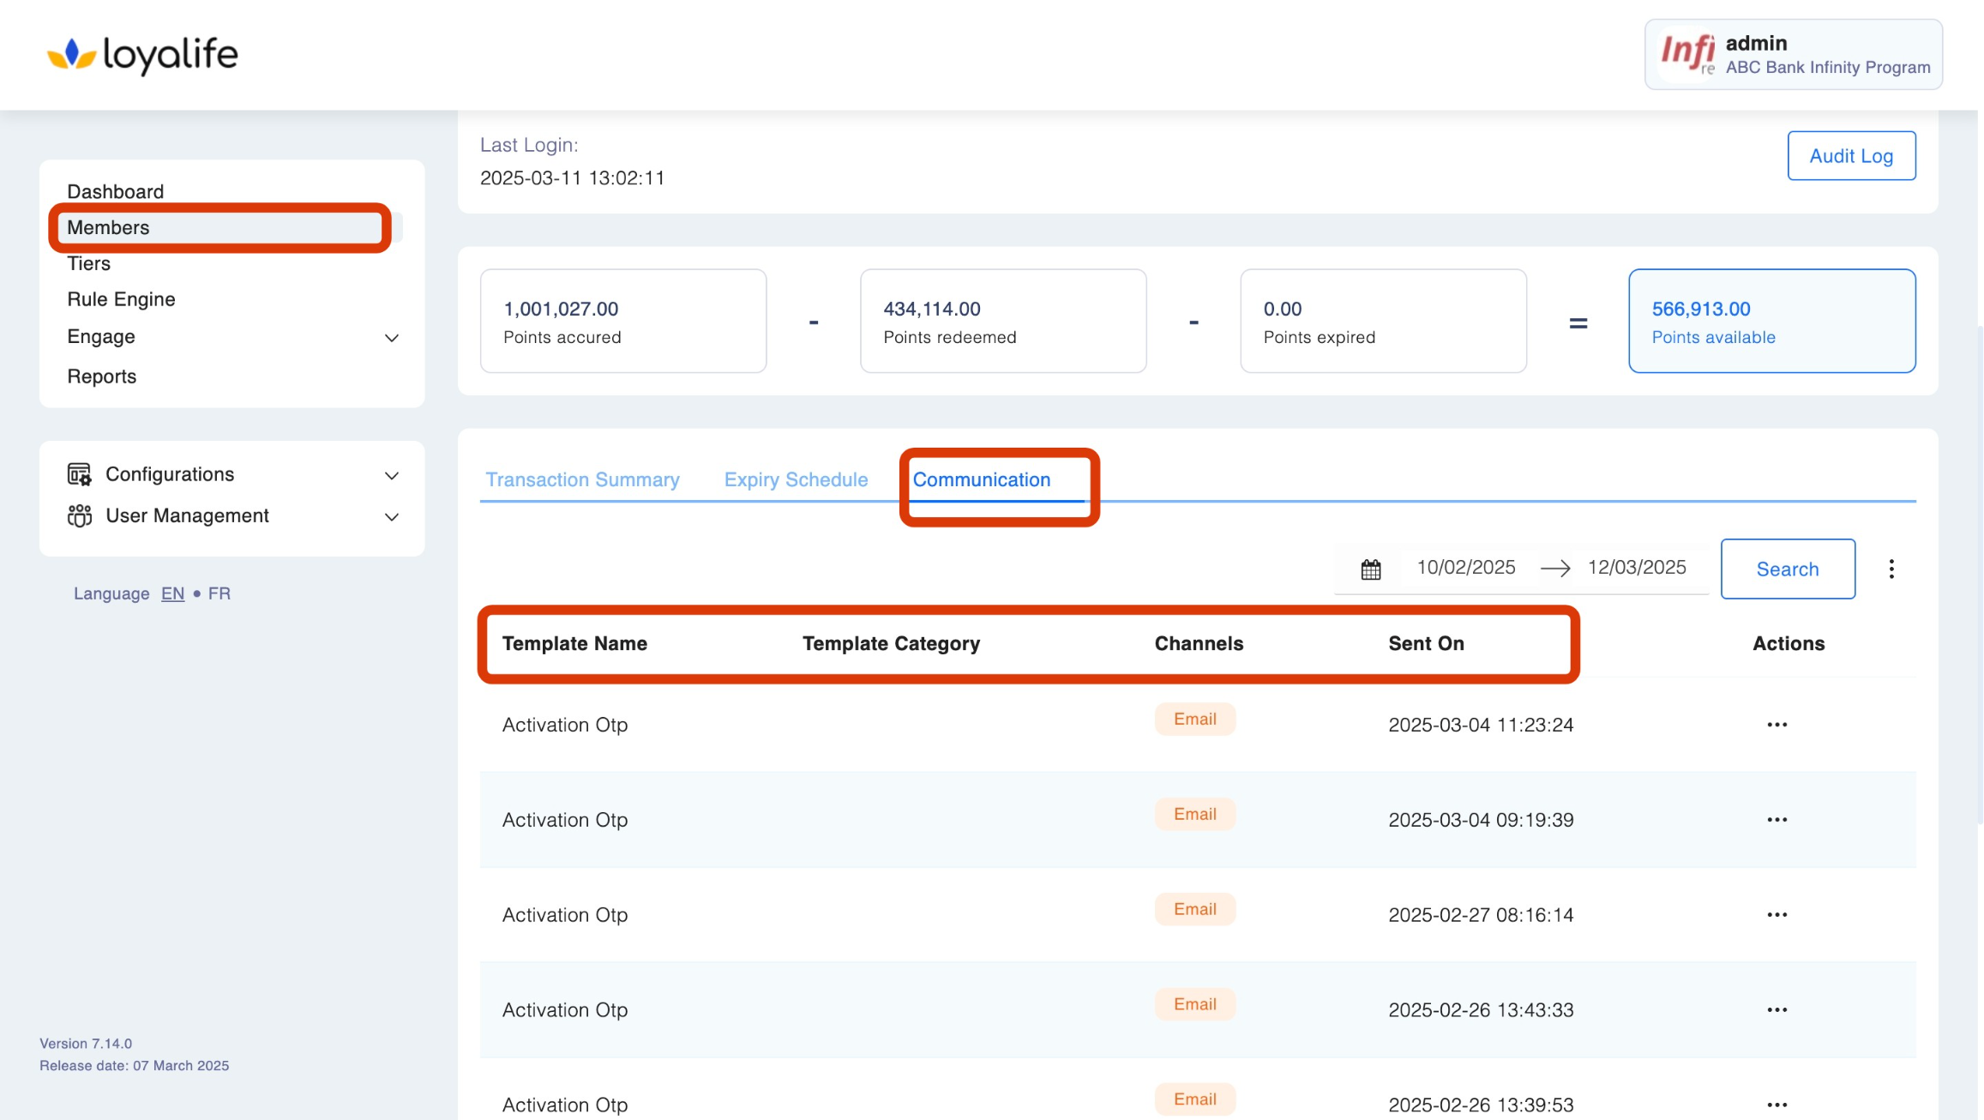Click the Audit Log button

[x=1850, y=156]
